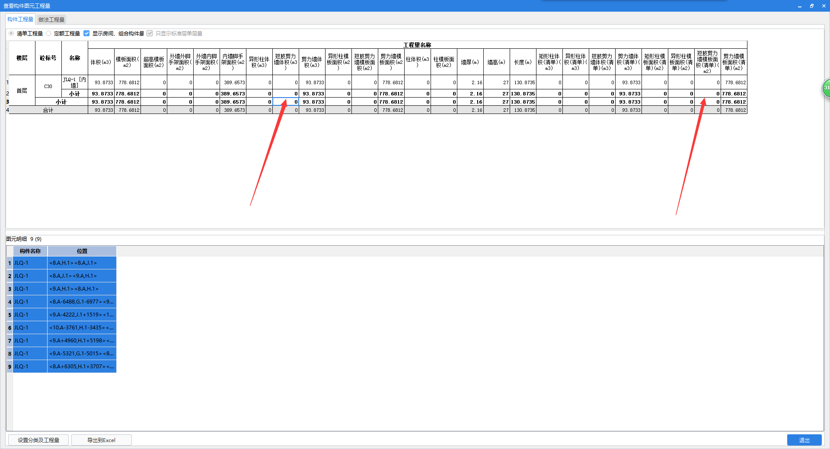
Task: Click the green round 31 badge icon
Action: point(826,88)
